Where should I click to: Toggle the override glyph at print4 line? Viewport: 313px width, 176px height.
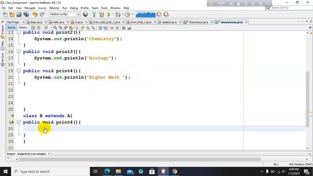(x=11, y=122)
